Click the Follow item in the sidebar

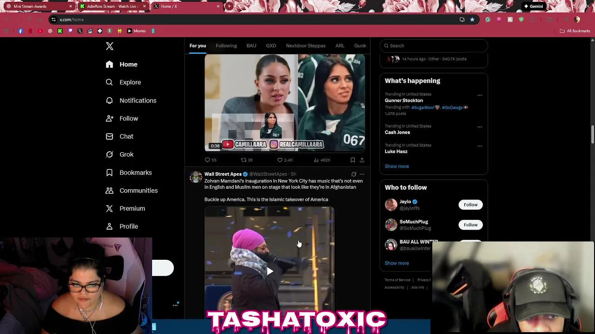122,118
